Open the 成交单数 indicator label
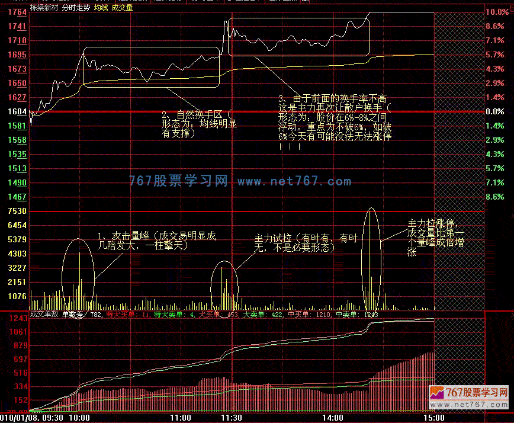514x423 pixels. pyautogui.click(x=44, y=315)
